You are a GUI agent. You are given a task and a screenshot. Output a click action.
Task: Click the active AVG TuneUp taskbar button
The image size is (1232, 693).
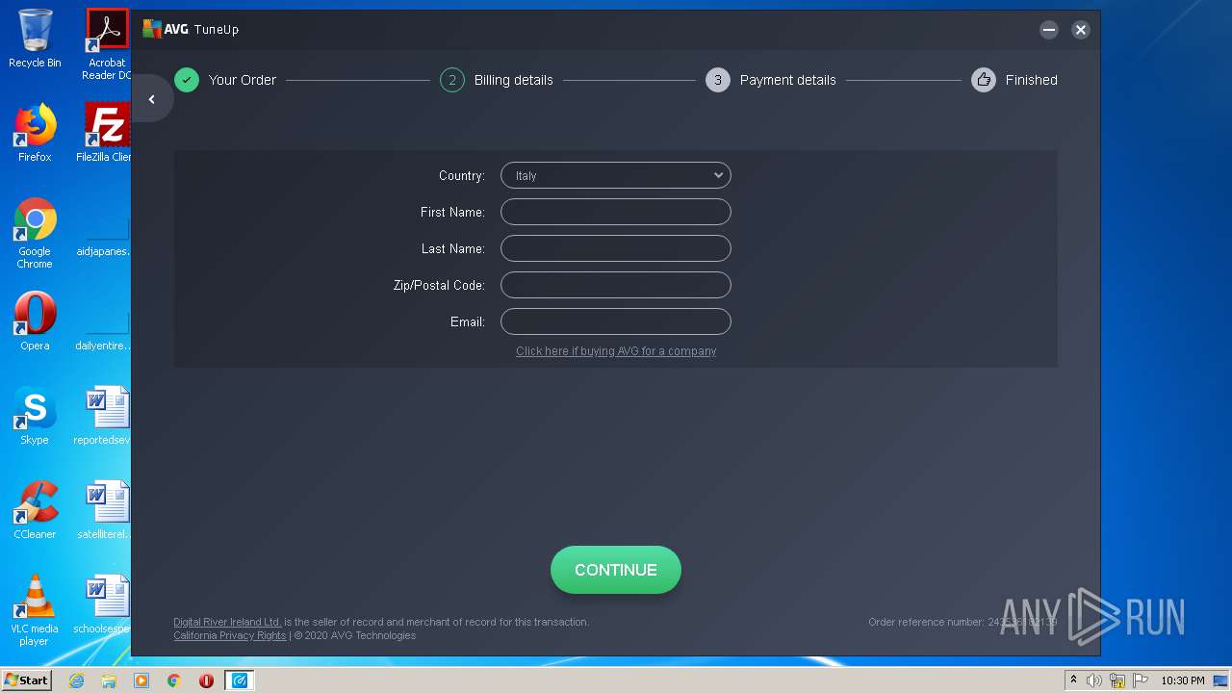[x=240, y=680]
